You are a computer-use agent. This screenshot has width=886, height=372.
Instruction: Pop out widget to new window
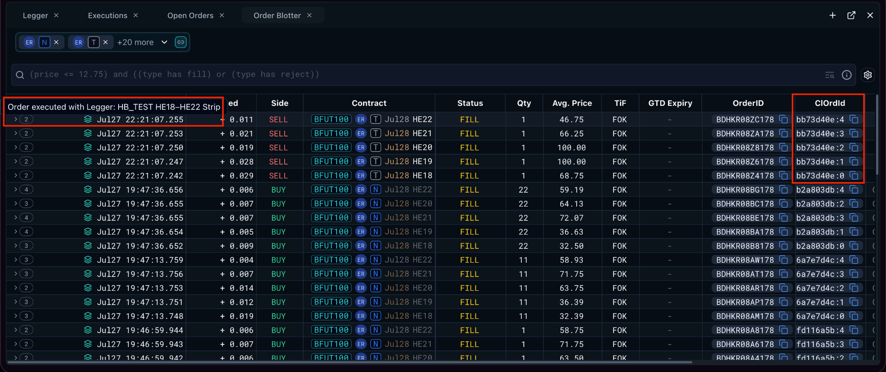pyautogui.click(x=851, y=15)
